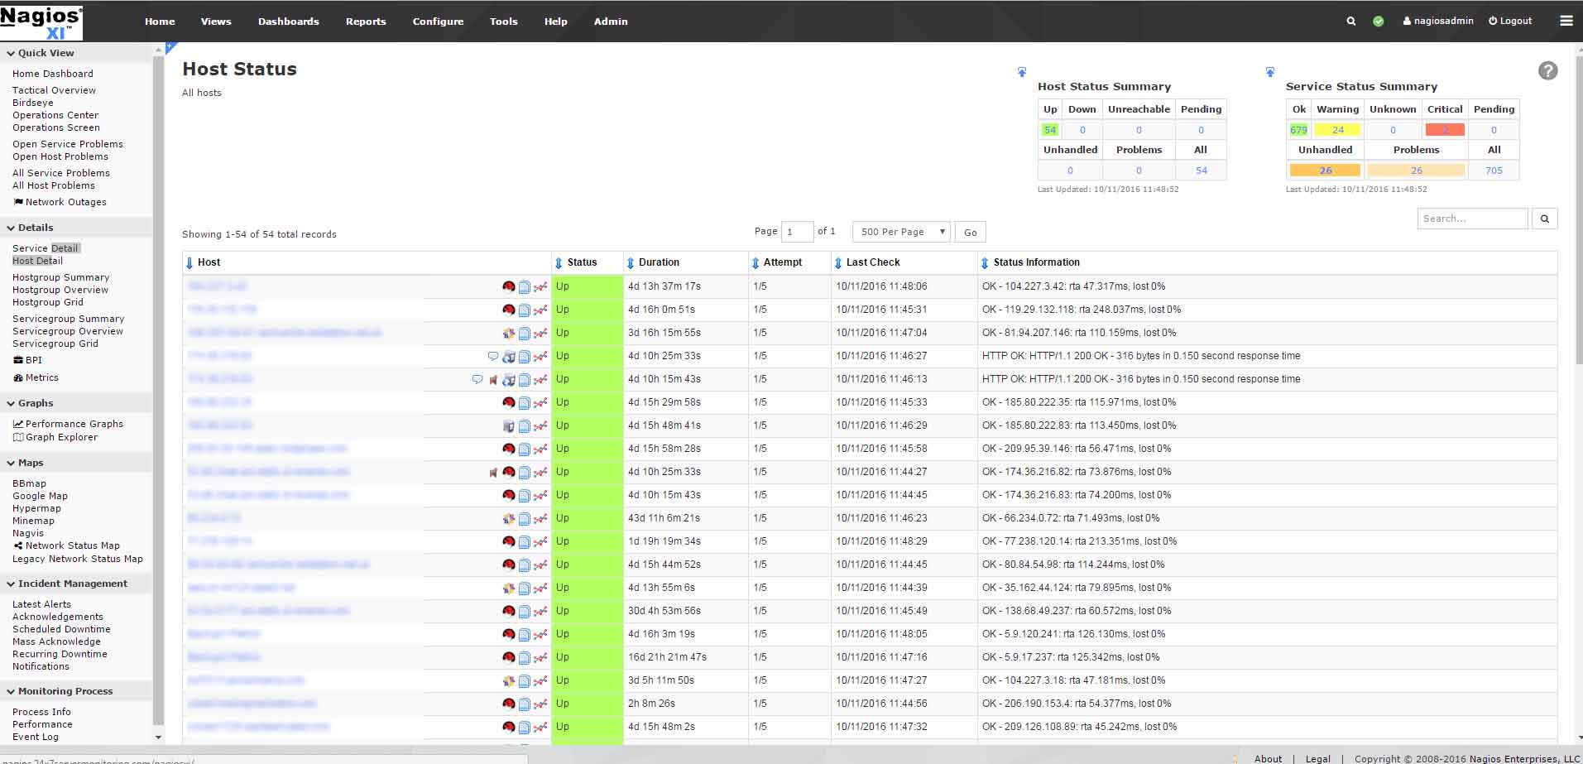1583x764 pixels.
Task: Click the Logout link
Action: point(1510,21)
